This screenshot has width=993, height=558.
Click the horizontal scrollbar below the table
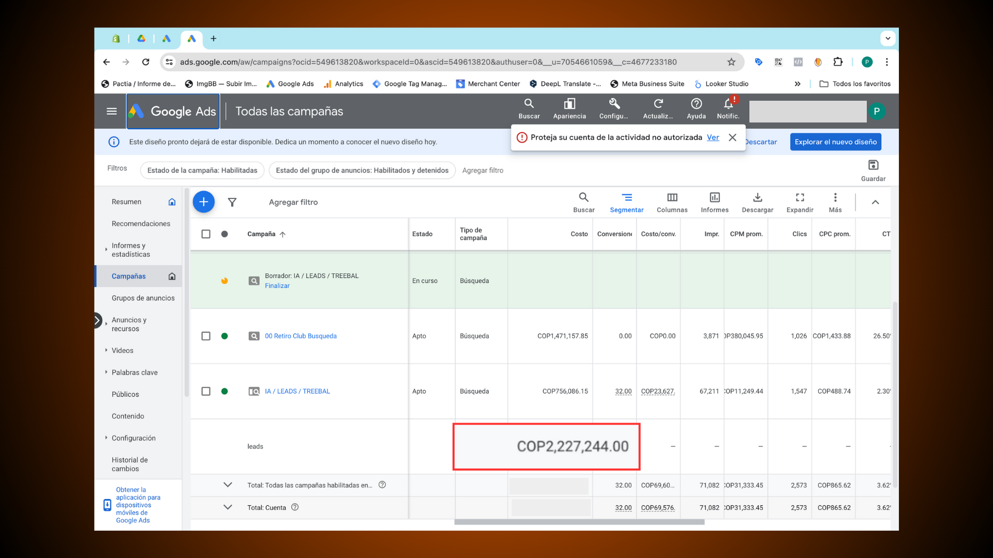click(579, 522)
